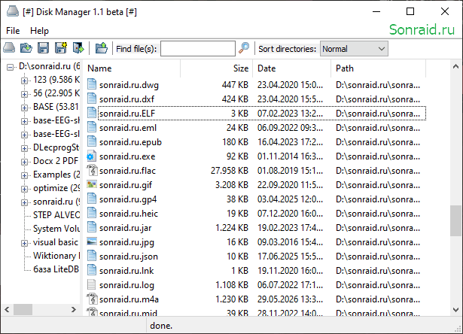
Task: Click the file icon beside sonraid.ru.json
Action: pos(92,256)
